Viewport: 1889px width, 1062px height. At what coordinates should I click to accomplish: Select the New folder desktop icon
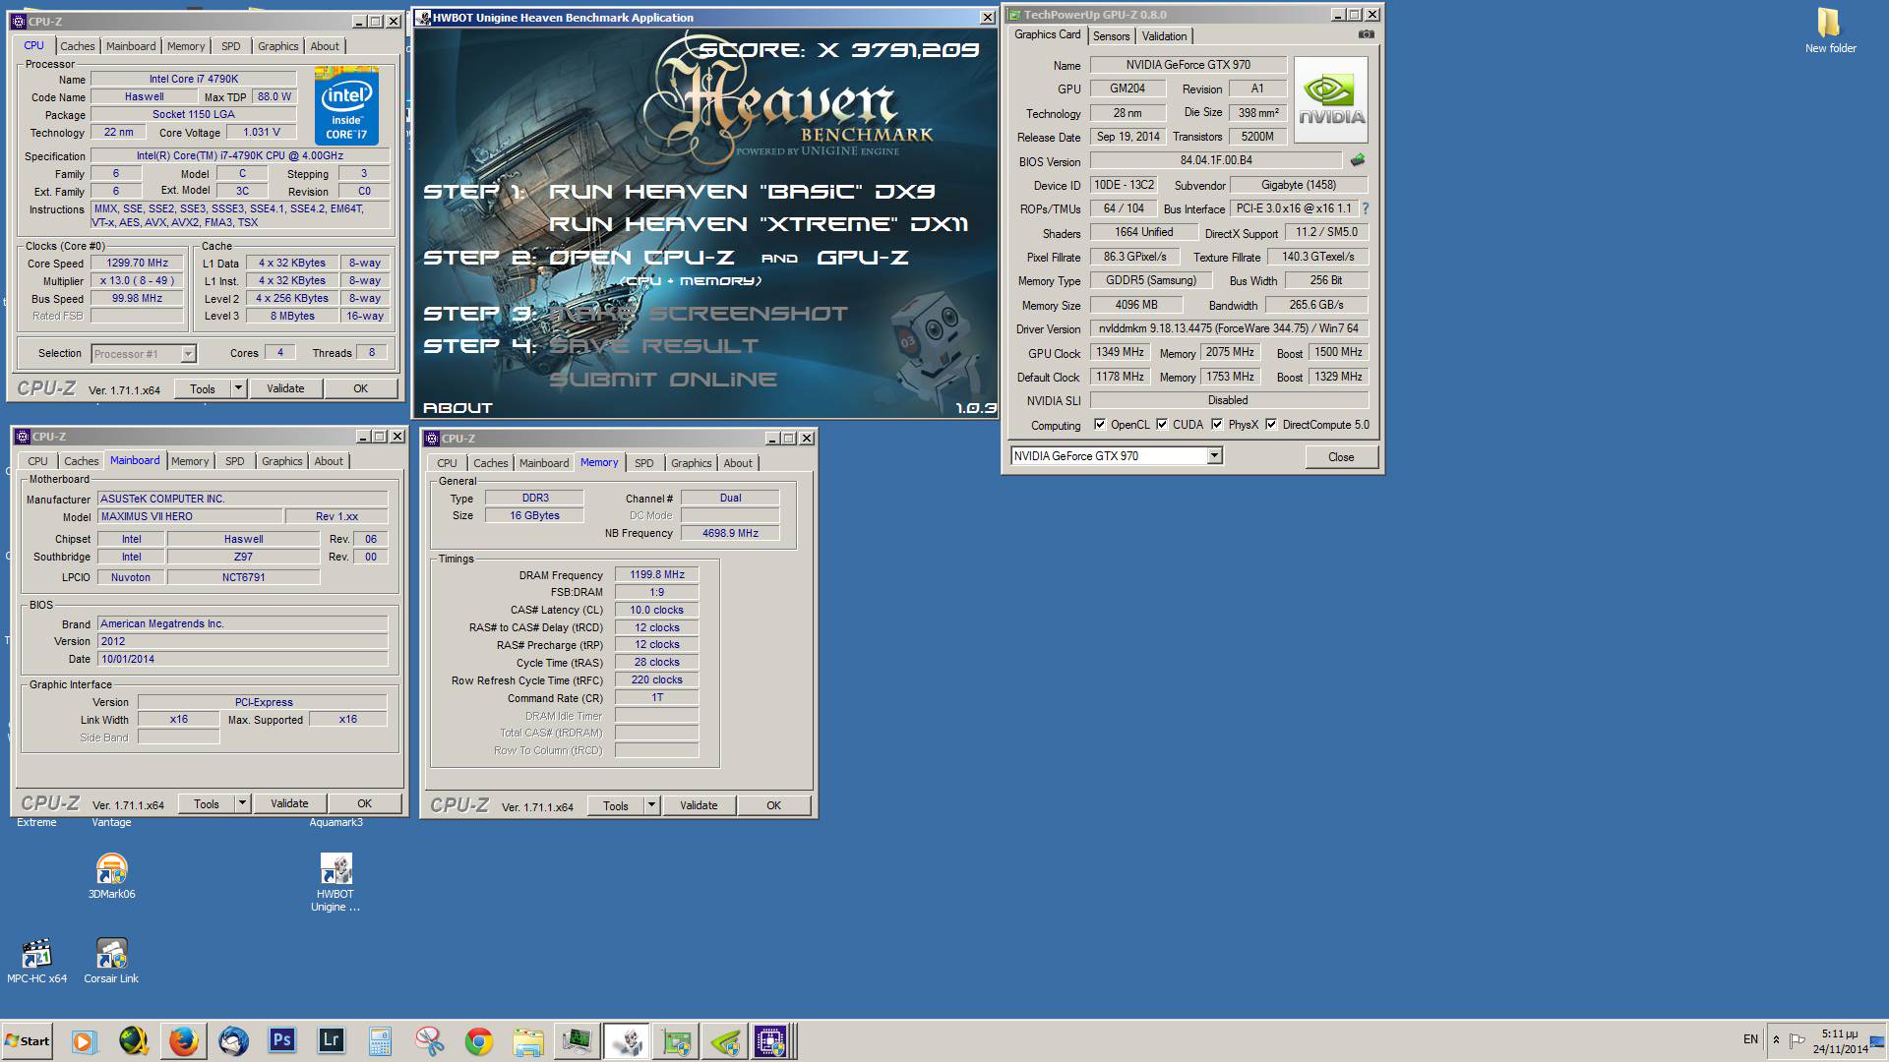point(1830,30)
